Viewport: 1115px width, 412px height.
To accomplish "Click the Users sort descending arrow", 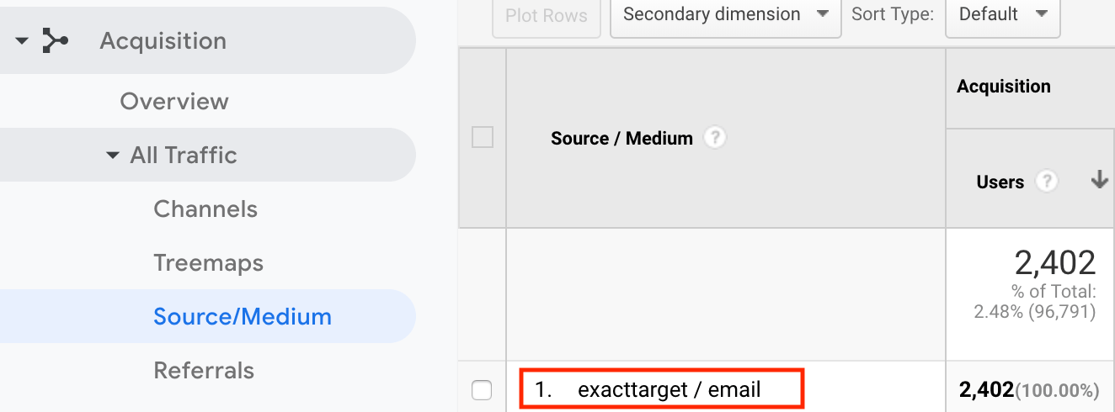I will coord(1098,181).
